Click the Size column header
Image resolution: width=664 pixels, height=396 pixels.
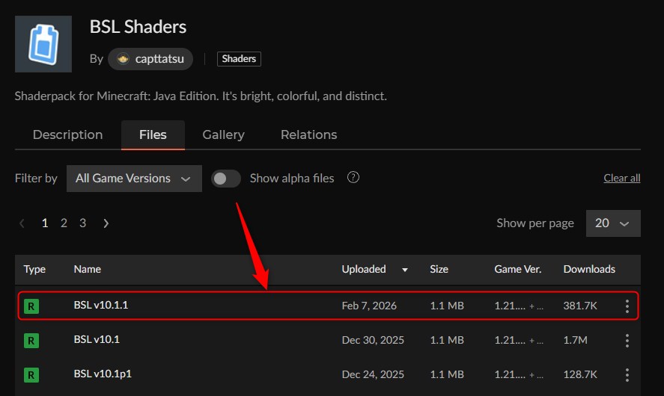(439, 269)
